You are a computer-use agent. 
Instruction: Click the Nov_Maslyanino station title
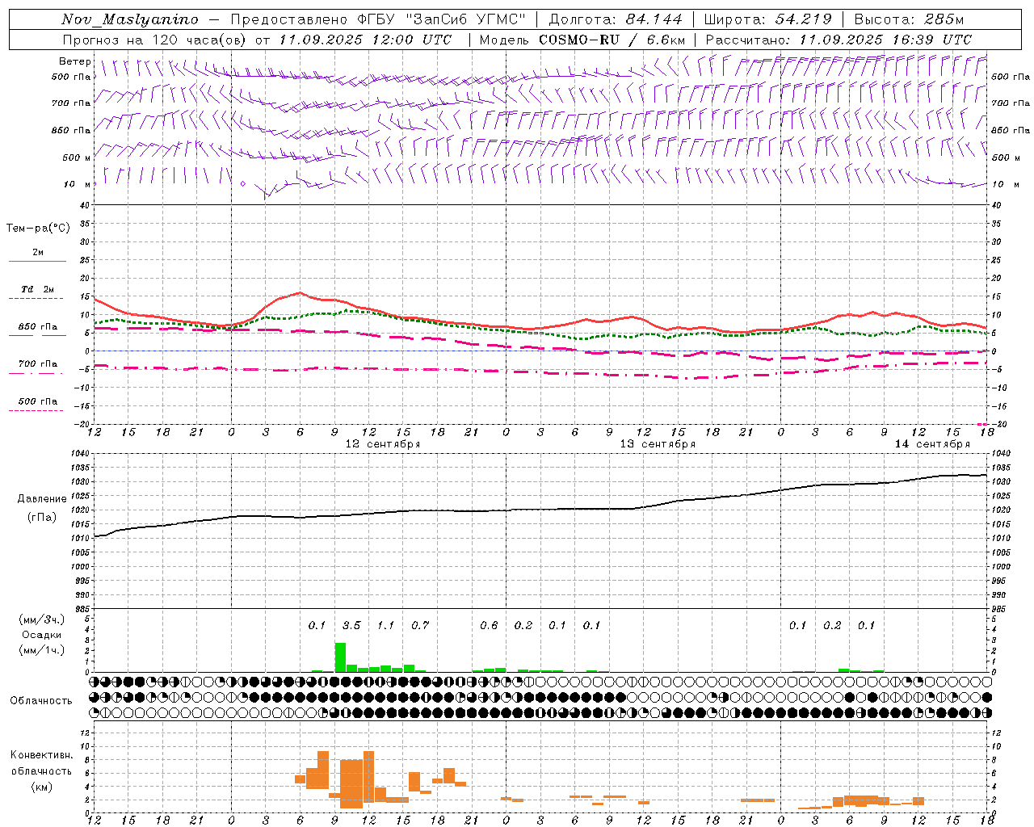(x=130, y=19)
